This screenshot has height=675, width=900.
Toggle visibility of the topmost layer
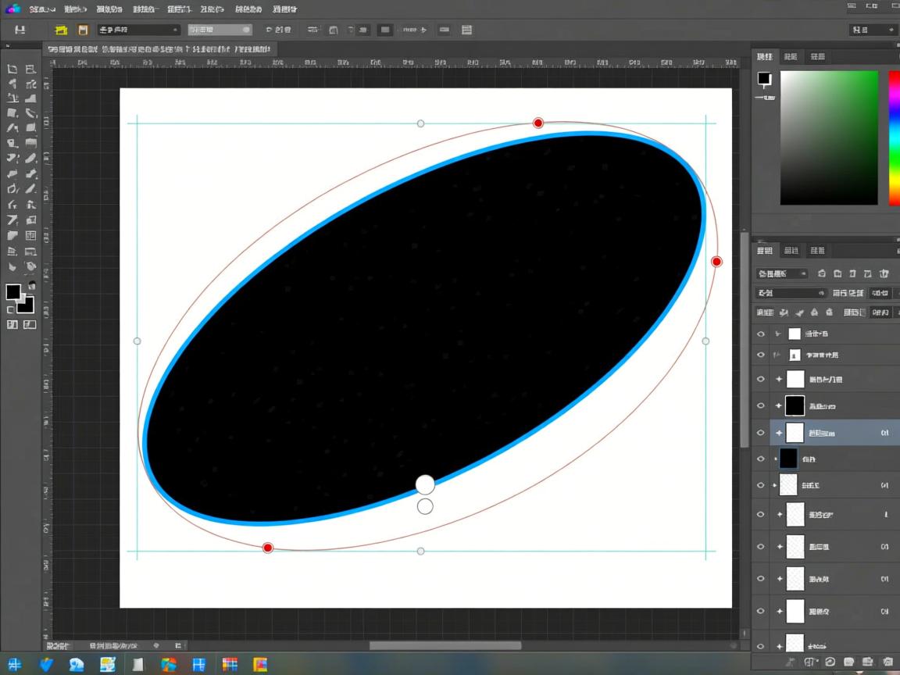point(761,334)
